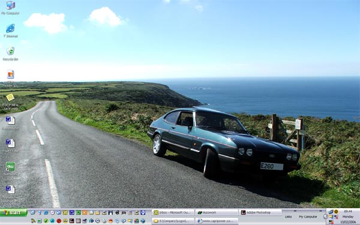This screenshot has height=225, width=360.
Task: Select the yellow sticky note desktop icon
Action: pyautogui.click(x=10, y=97)
